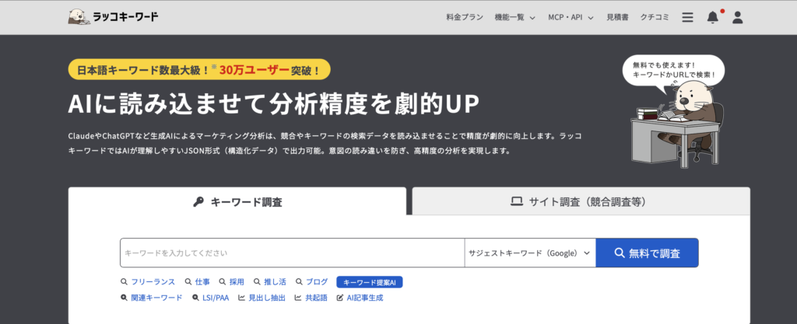This screenshot has height=324, width=797.
Task: Click the icon beside 関連キーワード
Action: [x=124, y=298]
